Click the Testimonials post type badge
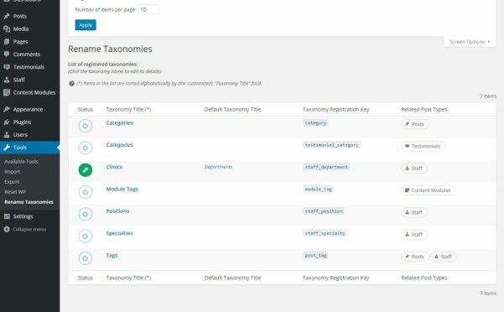The height and width of the screenshot is (312, 504). tap(423, 146)
